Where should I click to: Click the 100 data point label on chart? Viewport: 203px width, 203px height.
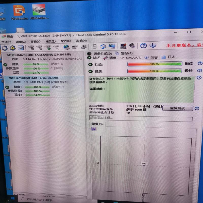pos(144,163)
